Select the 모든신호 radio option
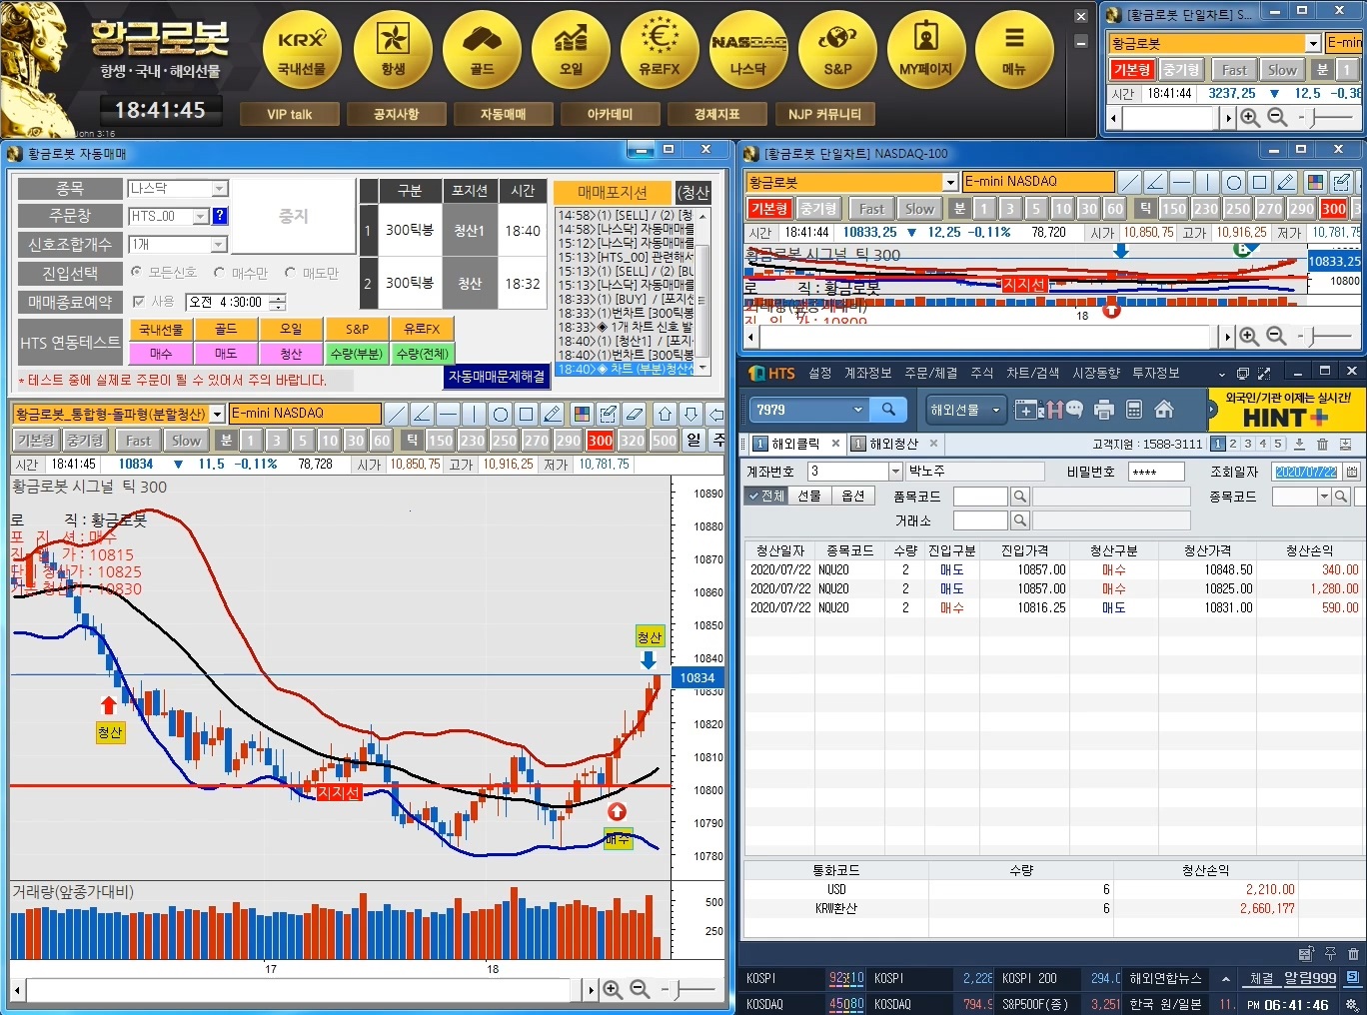This screenshot has width=1367, height=1015. pyautogui.click(x=137, y=272)
